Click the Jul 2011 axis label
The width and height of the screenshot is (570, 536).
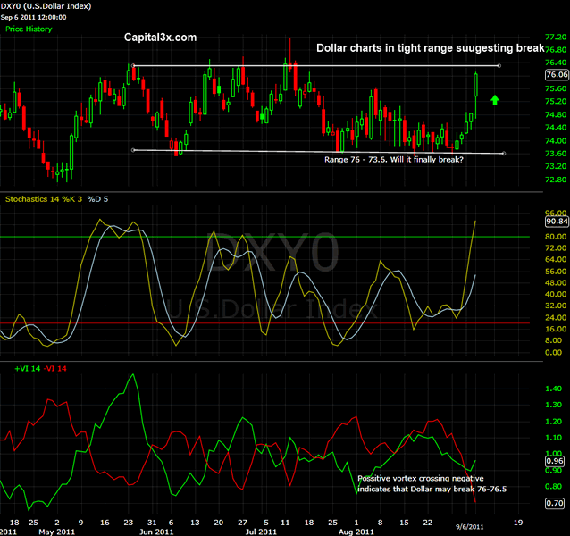click(x=261, y=532)
